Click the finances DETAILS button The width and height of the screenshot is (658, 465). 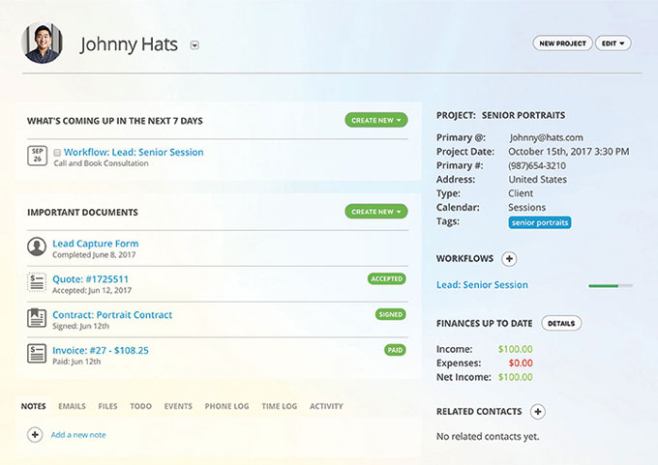point(561,323)
